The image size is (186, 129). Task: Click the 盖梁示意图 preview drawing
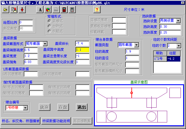139,105
